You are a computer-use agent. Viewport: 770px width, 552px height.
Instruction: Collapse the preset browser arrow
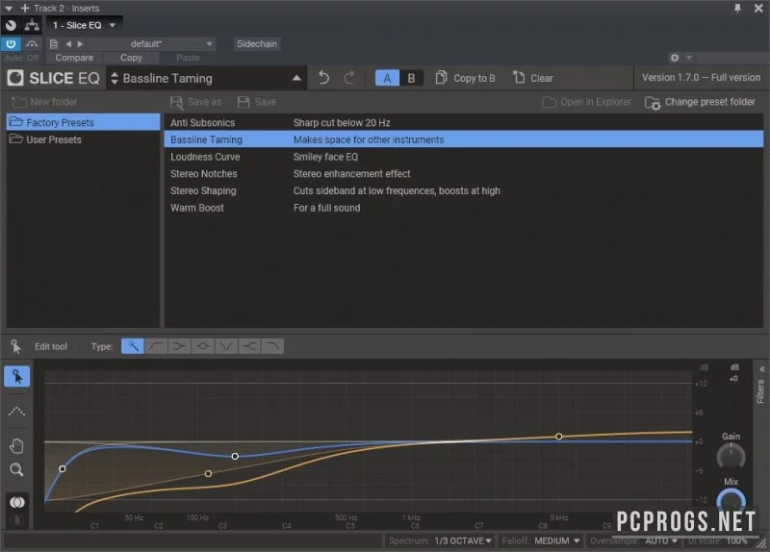(296, 78)
